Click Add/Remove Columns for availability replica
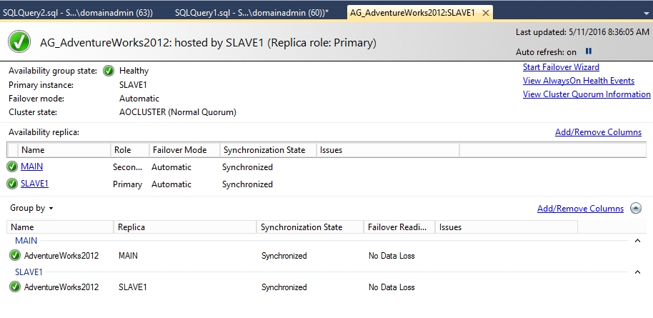Image resolution: width=653 pixels, height=318 pixels. pos(598,132)
